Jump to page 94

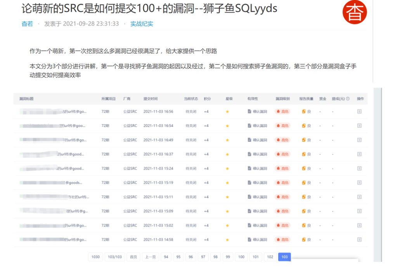click(x=166, y=257)
